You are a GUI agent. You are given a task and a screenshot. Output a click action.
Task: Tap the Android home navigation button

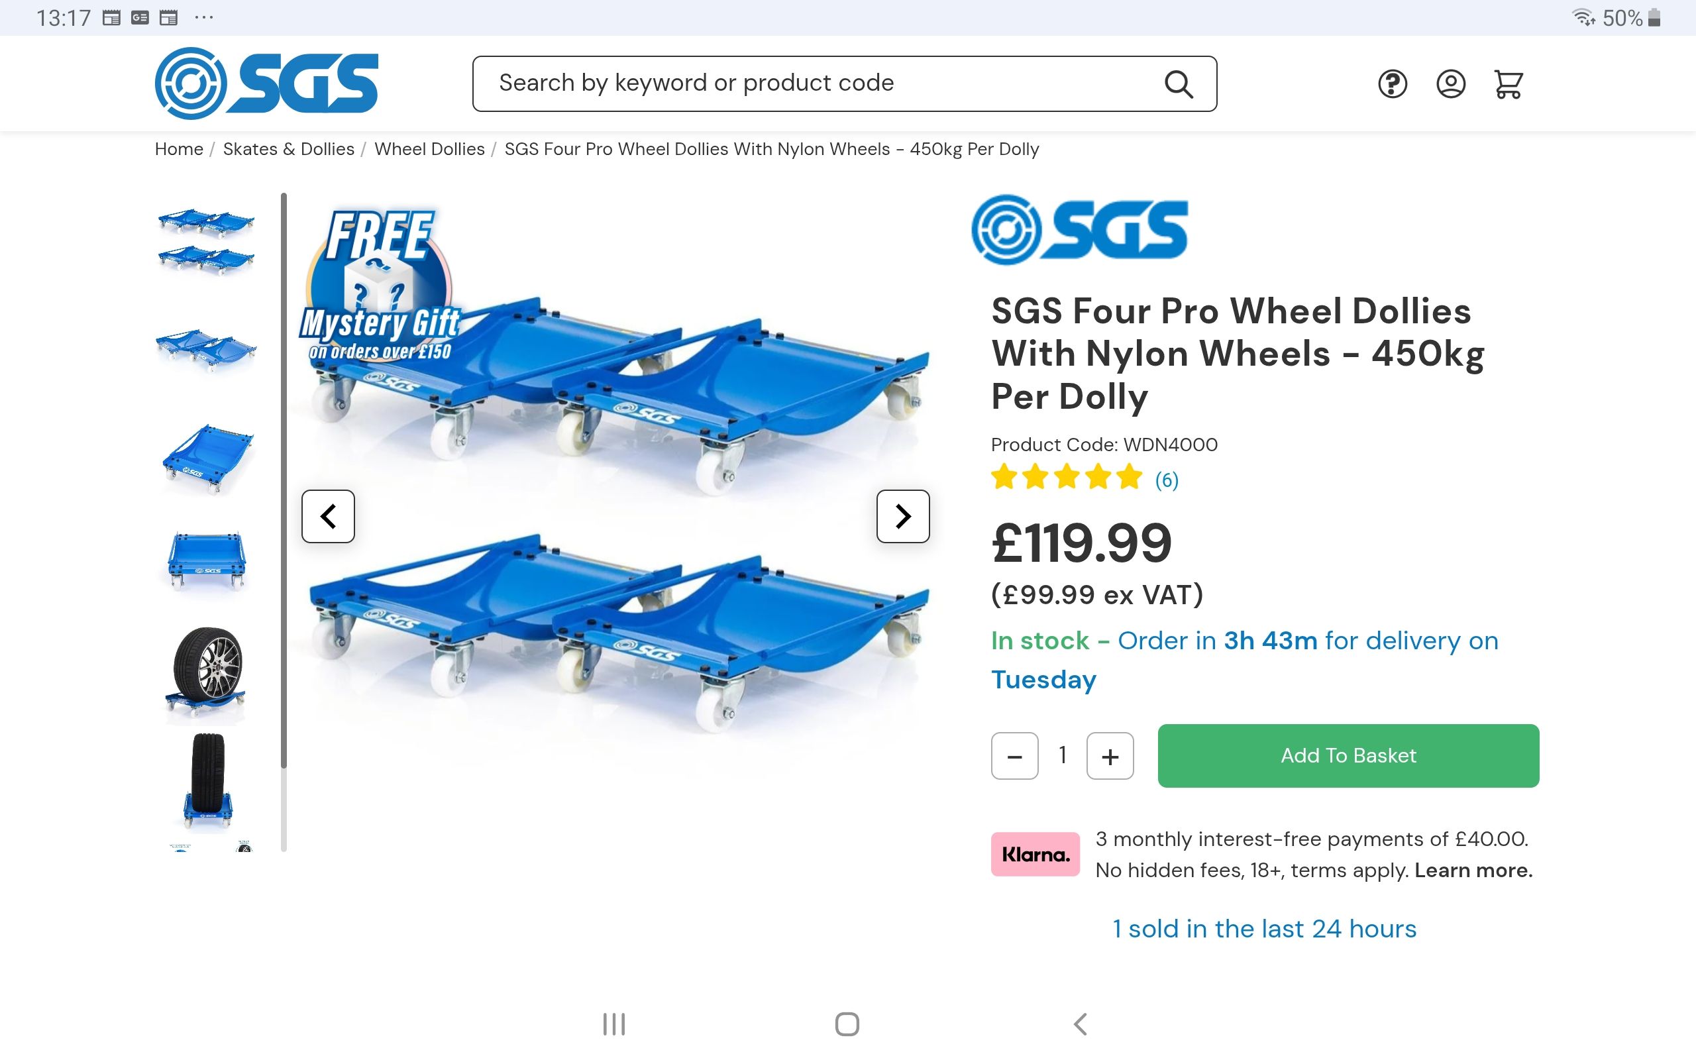847,1024
